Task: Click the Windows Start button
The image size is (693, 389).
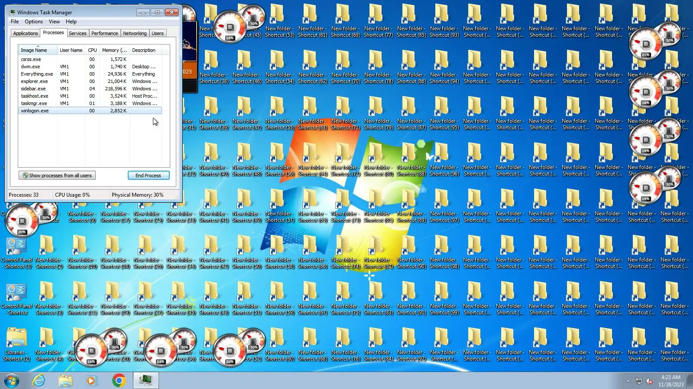Action: 12,380
